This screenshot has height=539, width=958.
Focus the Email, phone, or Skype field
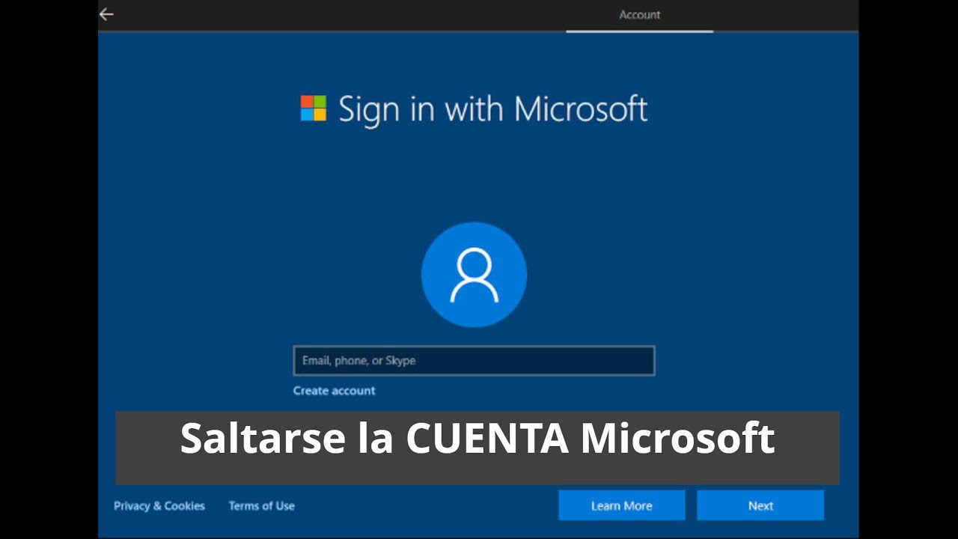coord(474,361)
